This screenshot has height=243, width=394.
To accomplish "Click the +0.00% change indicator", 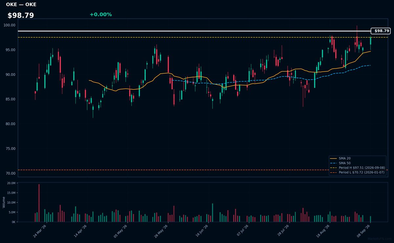I will [x=100, y=14].
